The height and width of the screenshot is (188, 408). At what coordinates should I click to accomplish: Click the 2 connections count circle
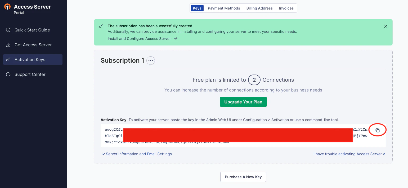point(254,80)
